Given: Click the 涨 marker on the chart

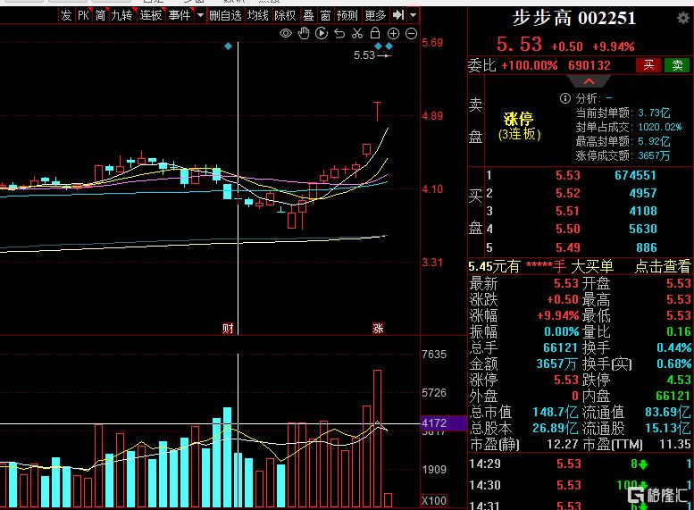Looking at the screenshot, I should pyautogui.click(x=378, y=328).
